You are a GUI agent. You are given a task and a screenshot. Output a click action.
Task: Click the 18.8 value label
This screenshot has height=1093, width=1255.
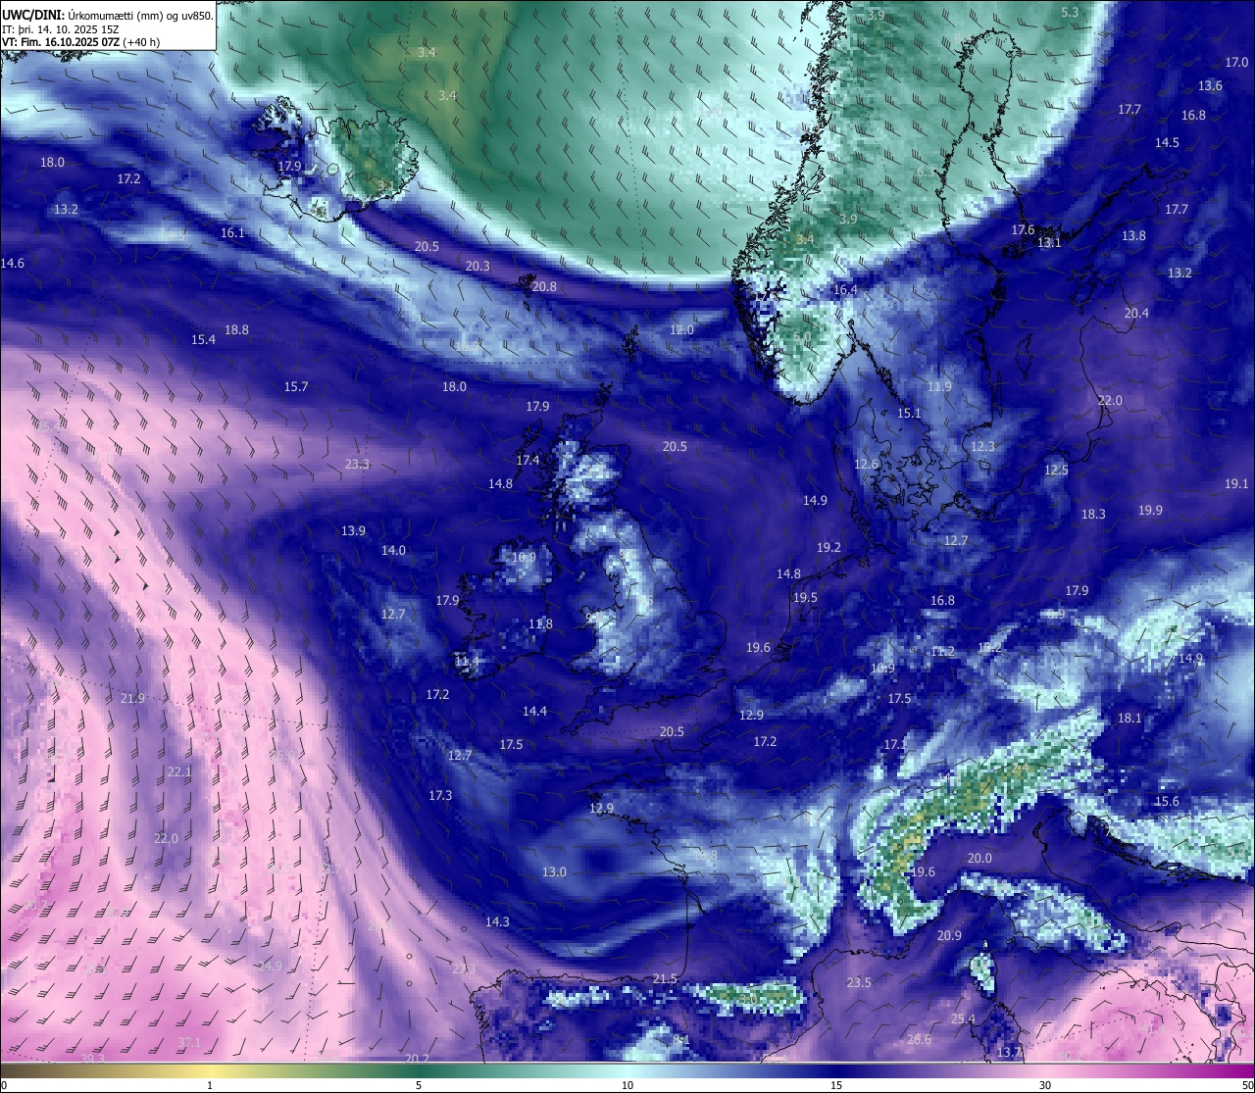[x=236, y=329]
